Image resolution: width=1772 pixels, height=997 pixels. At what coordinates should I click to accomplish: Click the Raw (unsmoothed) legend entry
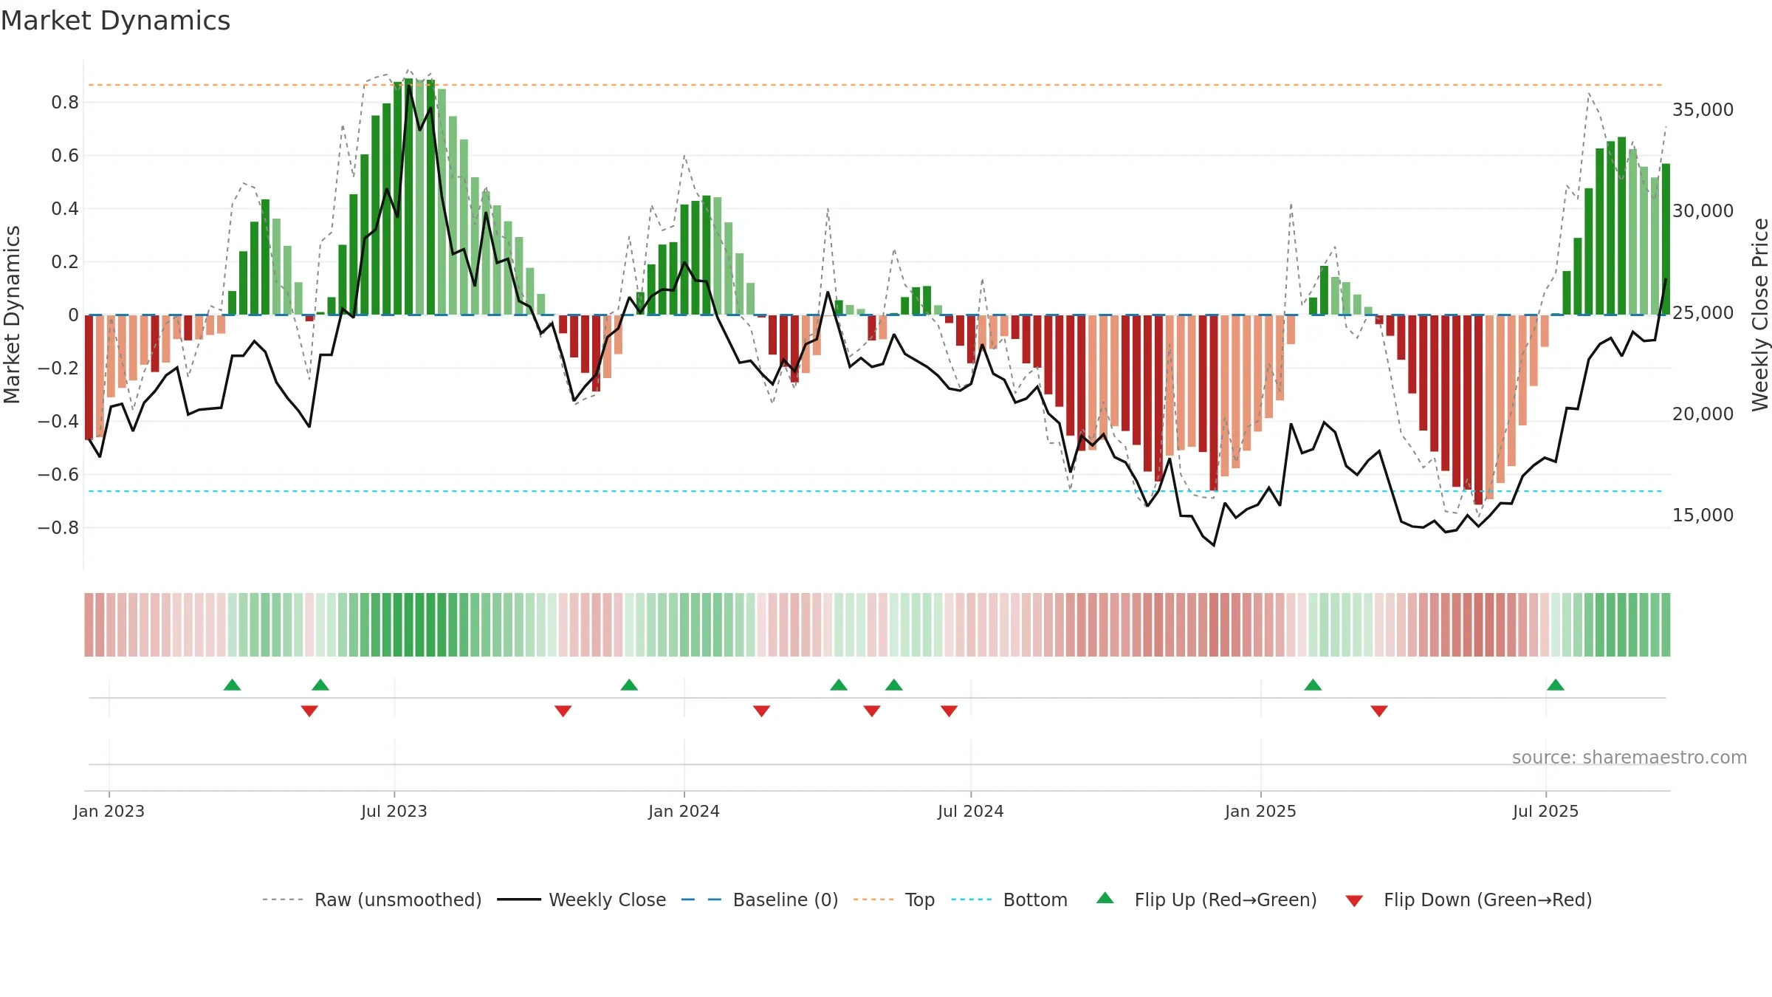click(371, 900)
